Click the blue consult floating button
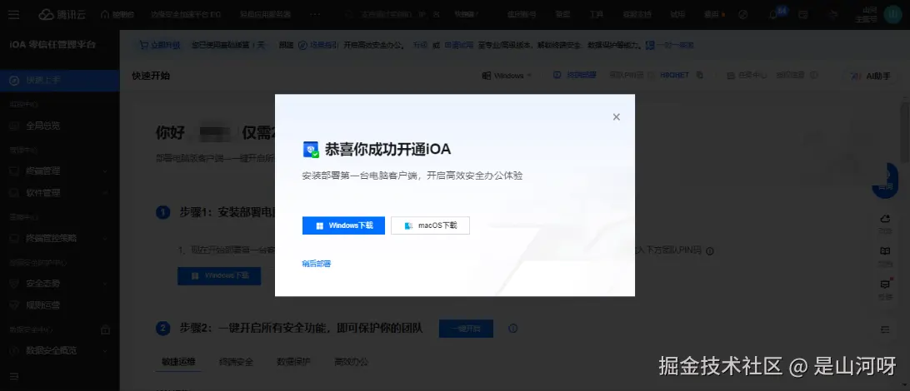This screenshot has height=391, width=910. tap(885, 181)
